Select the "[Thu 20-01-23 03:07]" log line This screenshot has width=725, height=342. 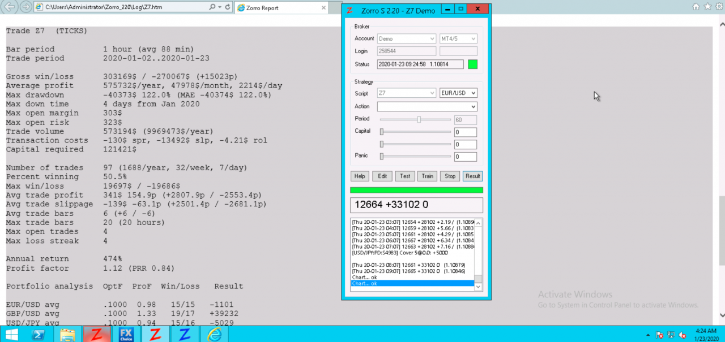tap(412, 223)
